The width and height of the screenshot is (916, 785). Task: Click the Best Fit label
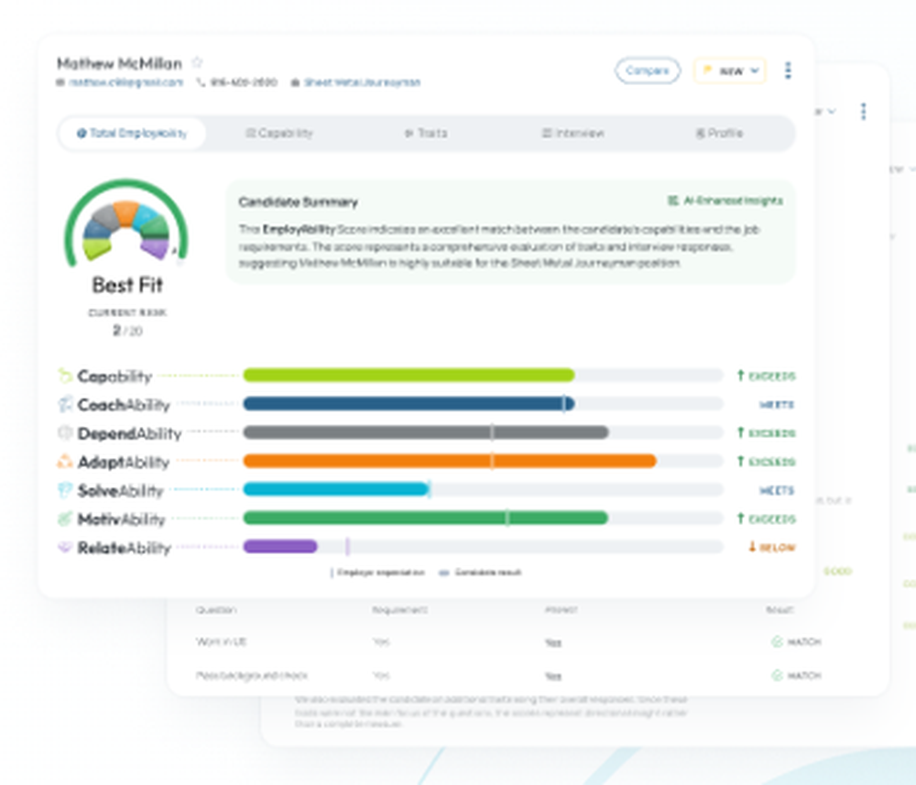[127, 285]
